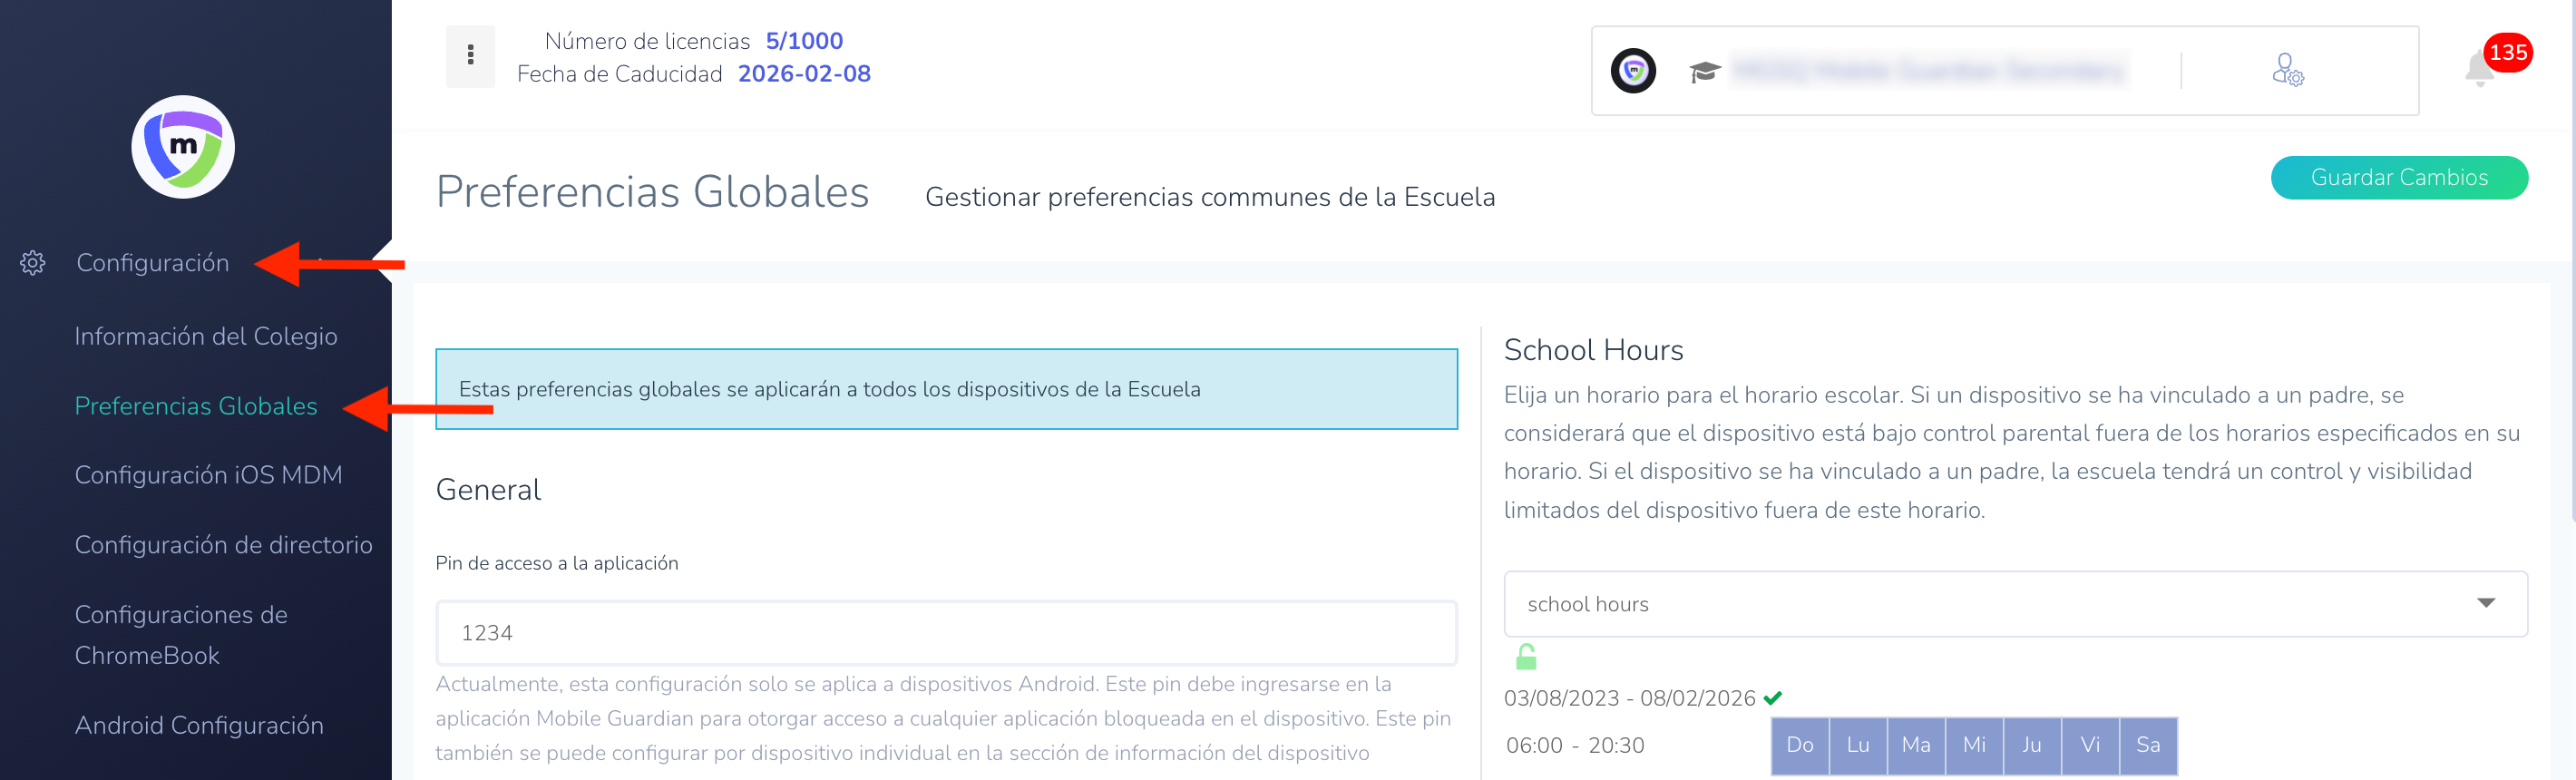Click the Pin de acceso input field
Screen dimensions: 2576x780
click(x=946, y=633)
